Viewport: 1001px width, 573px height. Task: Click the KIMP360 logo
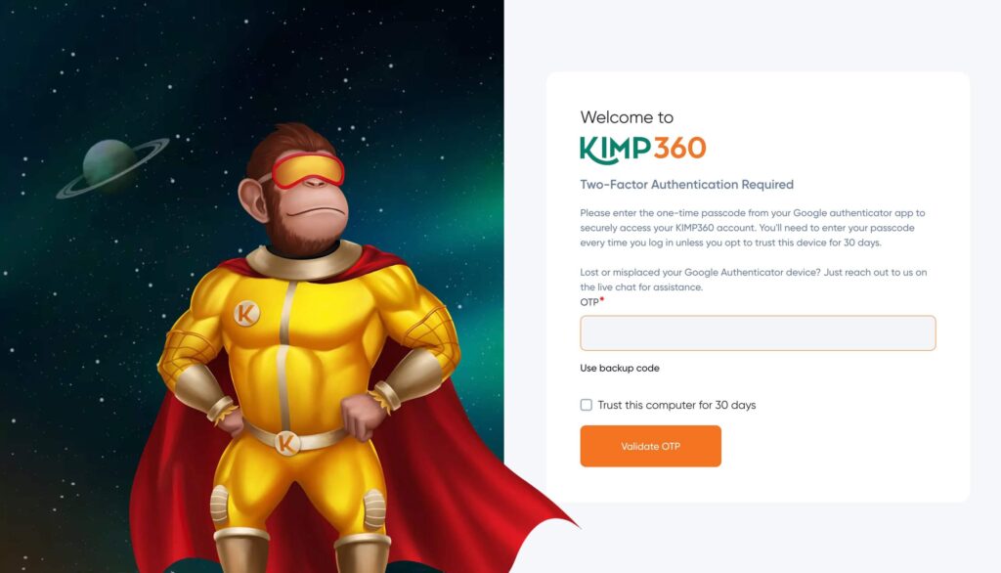(x=643, y=149)
